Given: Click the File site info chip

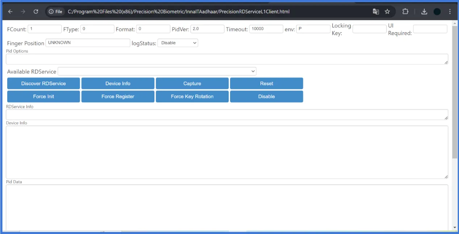Looking at the screenshot, I should coord(55,12).
